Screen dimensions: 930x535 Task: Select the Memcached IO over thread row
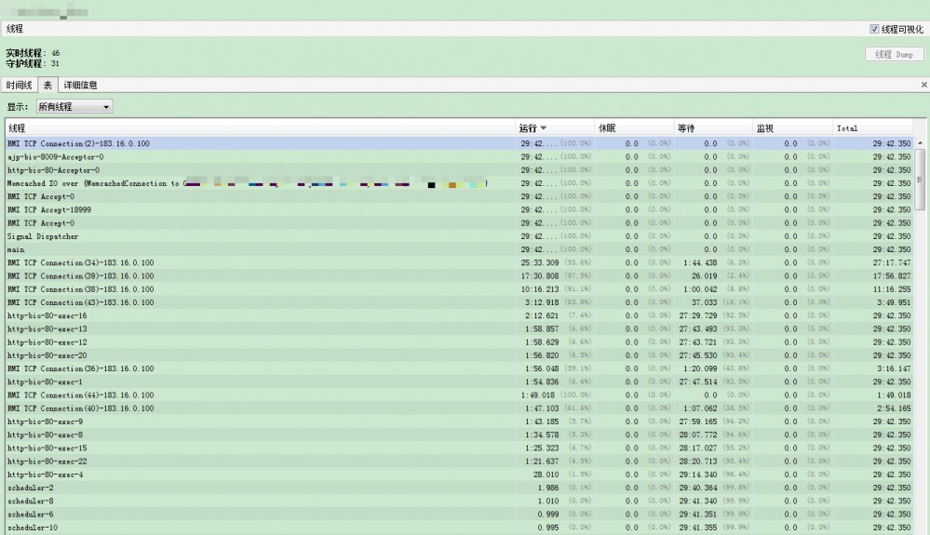(x=460, y=183)
